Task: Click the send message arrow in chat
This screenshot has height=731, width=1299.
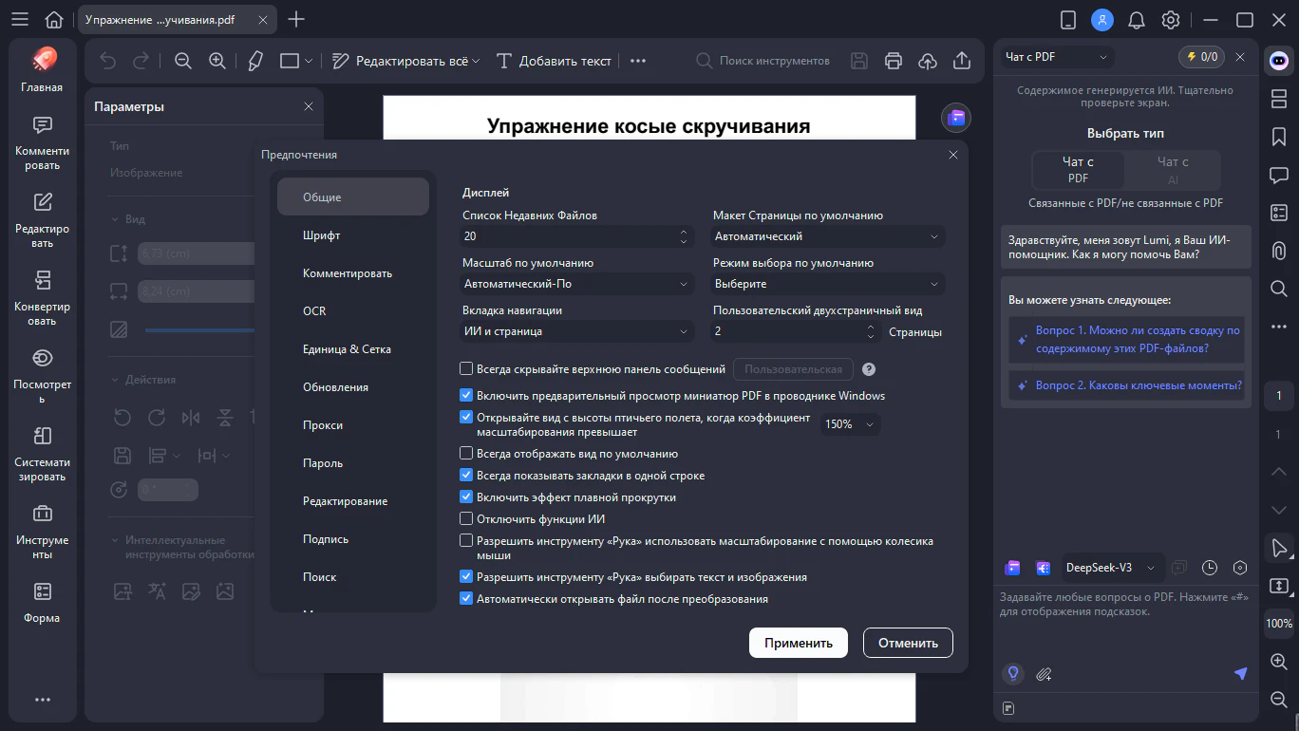Action: click(x=1240, y=673)
